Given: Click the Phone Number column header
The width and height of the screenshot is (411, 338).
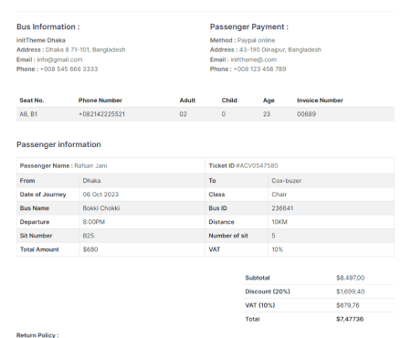Looking at the screenshot, I should point(100,100).
